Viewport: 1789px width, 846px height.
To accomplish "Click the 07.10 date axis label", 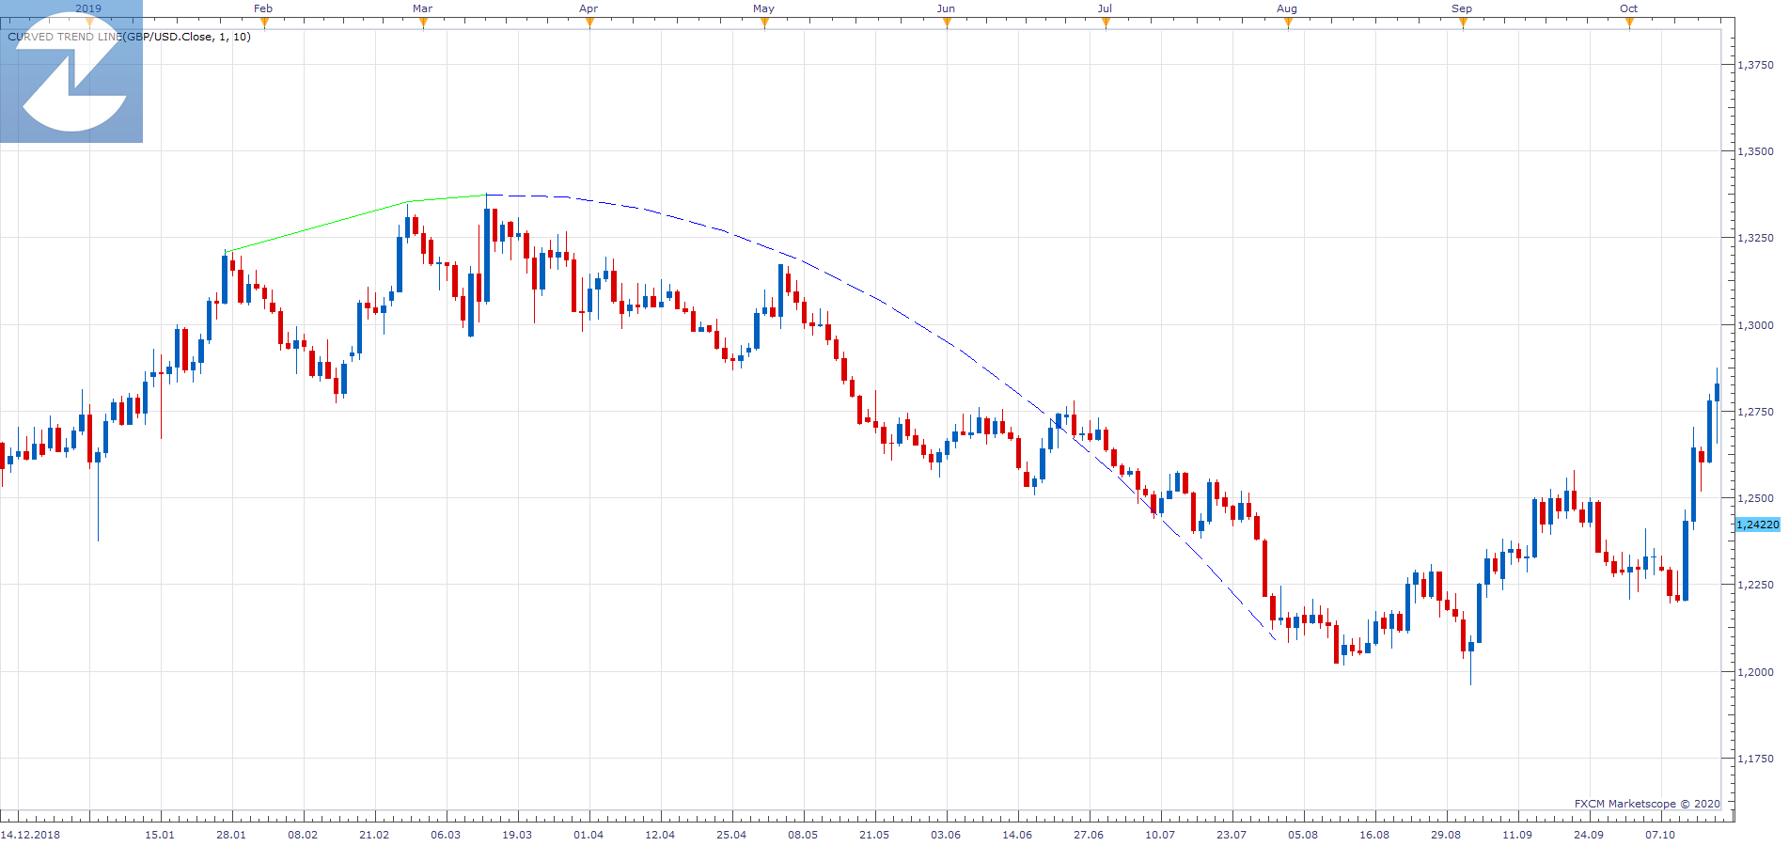I will click(1660, 835).
